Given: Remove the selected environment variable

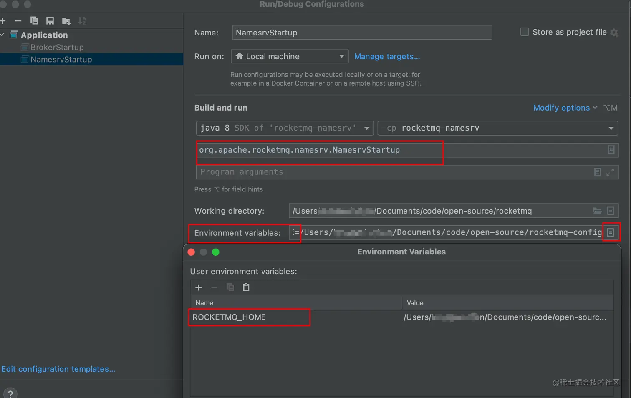Looking at the screenshot, I should (214, 287).
